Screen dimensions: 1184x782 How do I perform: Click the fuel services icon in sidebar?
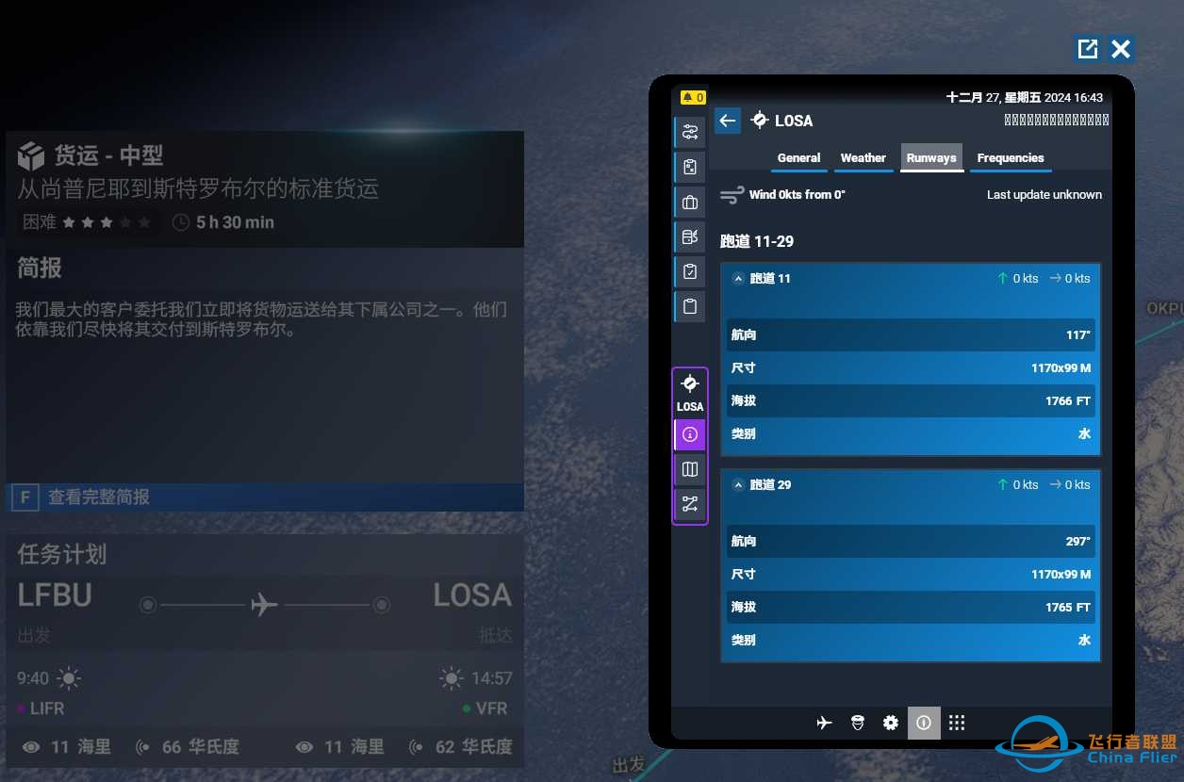(x=689, y=236)
